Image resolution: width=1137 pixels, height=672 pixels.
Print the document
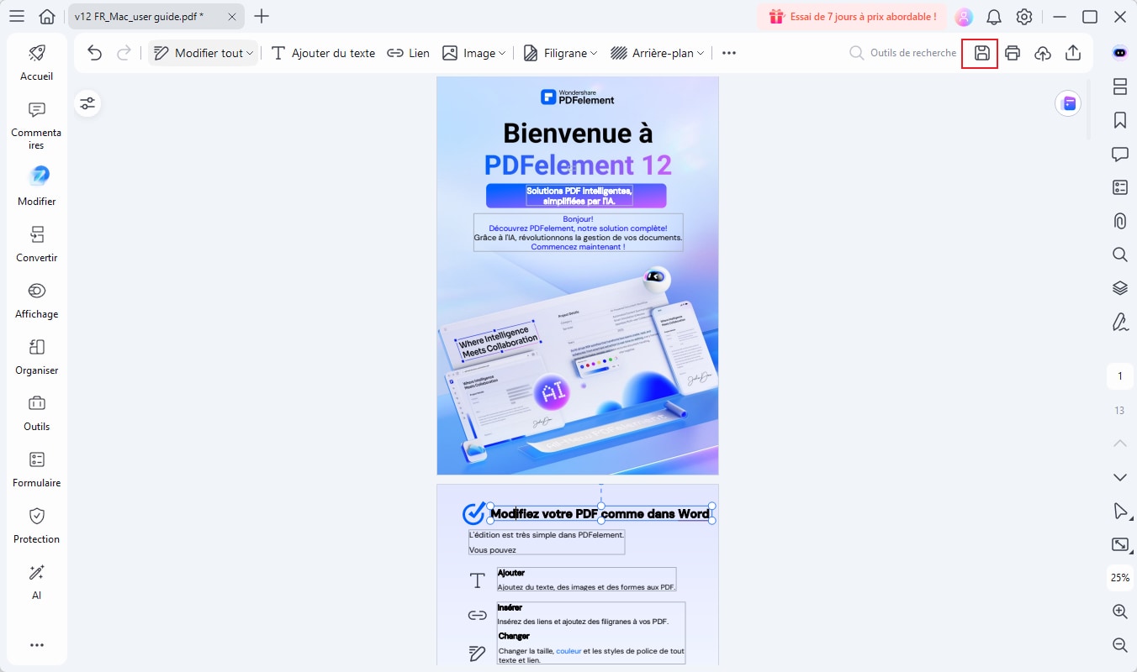tap(1013, 53)
